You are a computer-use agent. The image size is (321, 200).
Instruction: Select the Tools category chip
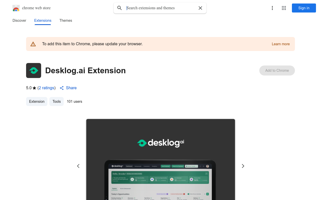57,101
